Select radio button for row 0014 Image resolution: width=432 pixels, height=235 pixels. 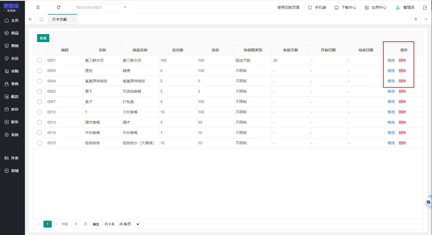(x=39, y=133)
